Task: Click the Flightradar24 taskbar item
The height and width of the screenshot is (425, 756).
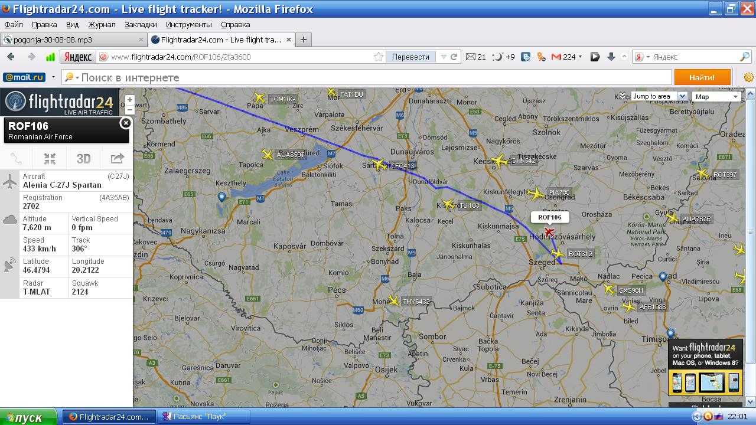Action: 109,417
